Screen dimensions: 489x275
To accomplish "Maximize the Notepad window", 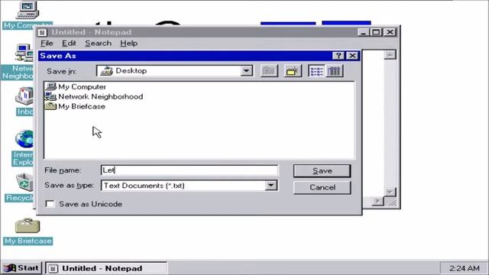I will click(376, 32).
